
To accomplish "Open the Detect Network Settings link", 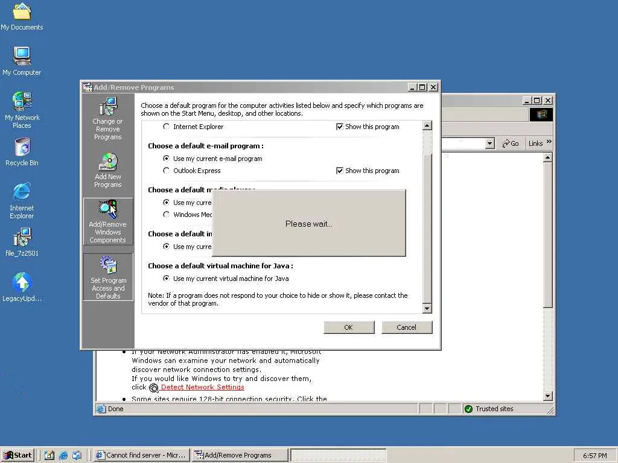I will (203, 387).
